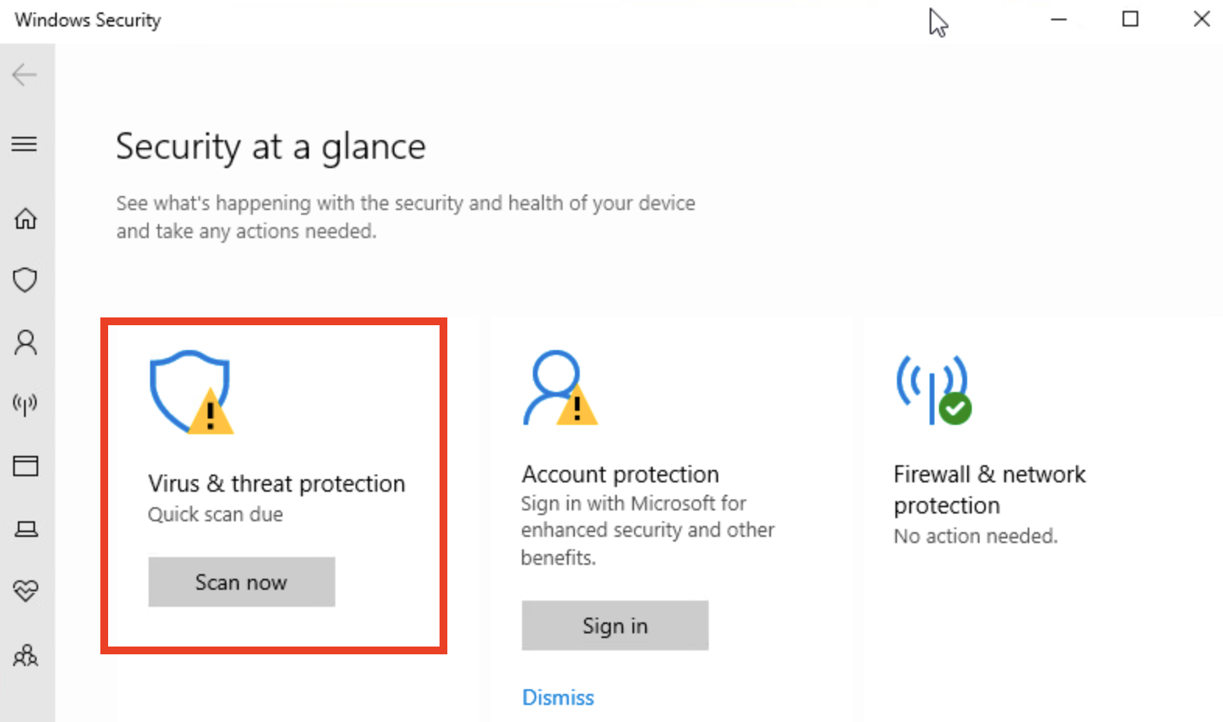Open the hamburger navigation menu
The image size is (1223, 722).
[x=24, y=144]
